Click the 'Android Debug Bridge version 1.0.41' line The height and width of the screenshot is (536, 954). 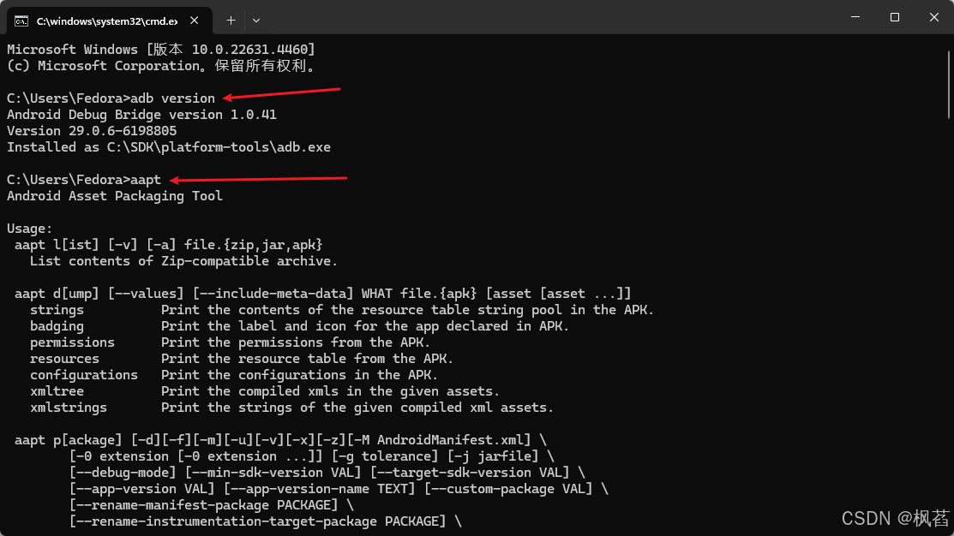(141, 115)
